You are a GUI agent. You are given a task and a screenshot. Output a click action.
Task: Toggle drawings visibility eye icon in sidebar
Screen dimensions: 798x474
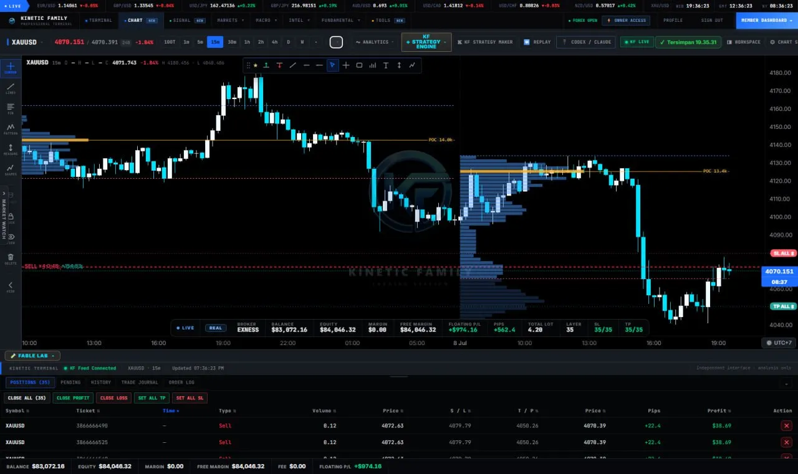pos(11,238)
